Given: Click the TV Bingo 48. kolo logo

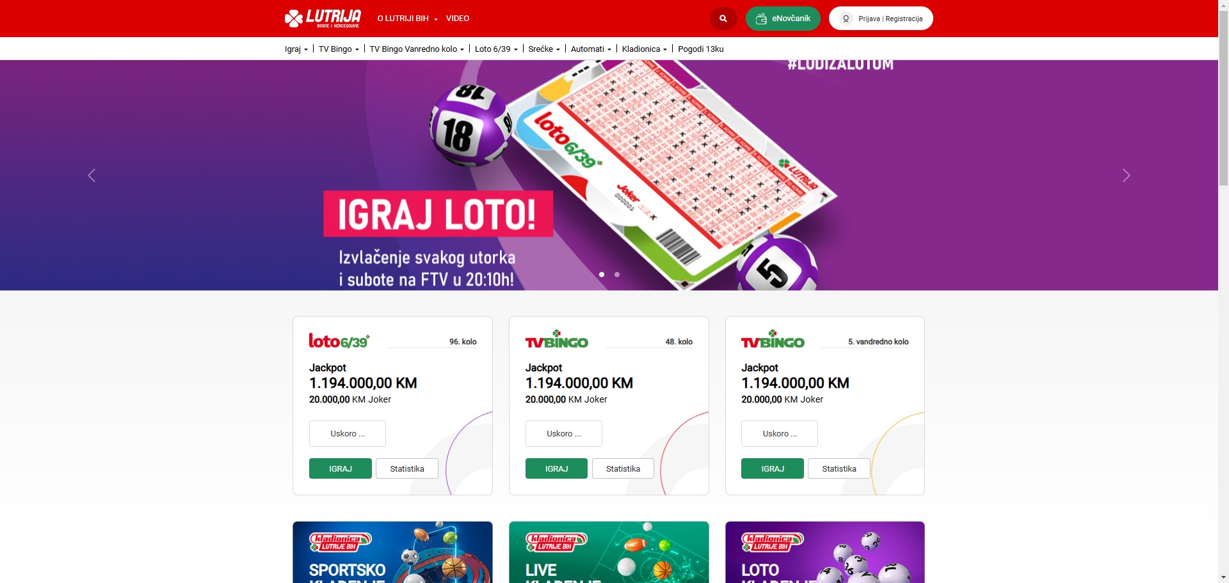Looking at the screenshot, I should click(556, 340).
